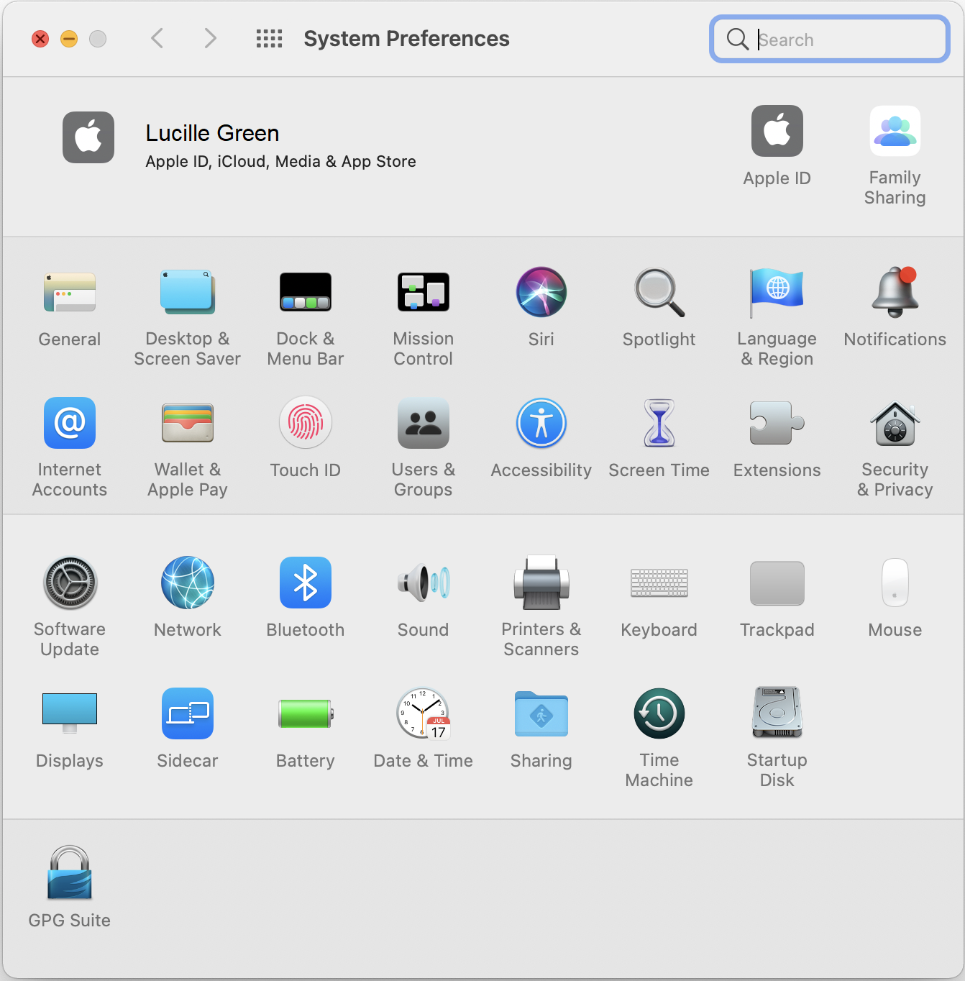Open General preferences
The width and height of the screenshot is (965, 981).
pyautogui.click(x=70, y=293)
